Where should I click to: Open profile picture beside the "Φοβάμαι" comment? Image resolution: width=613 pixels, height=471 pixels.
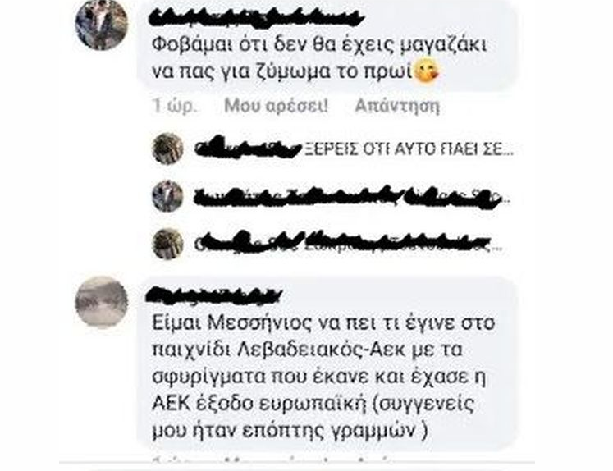tap(102, 25)
